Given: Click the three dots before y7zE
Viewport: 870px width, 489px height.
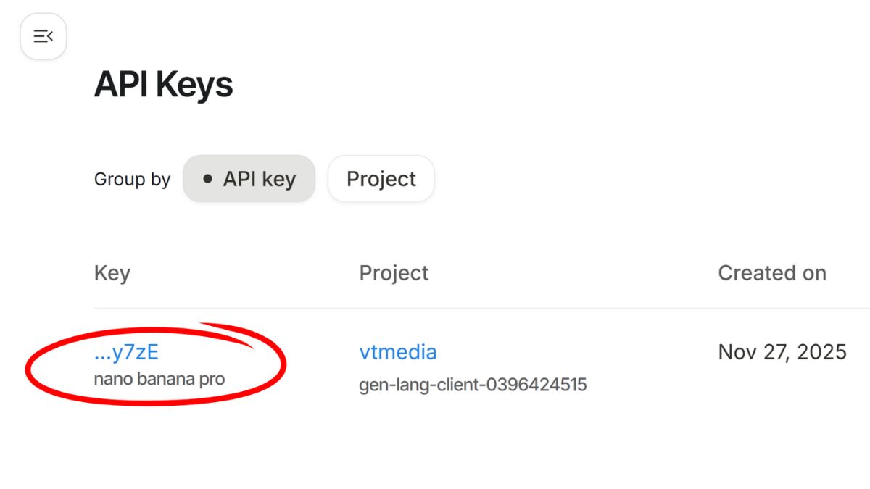Looking at the screenshot, I should coord(102,356).
